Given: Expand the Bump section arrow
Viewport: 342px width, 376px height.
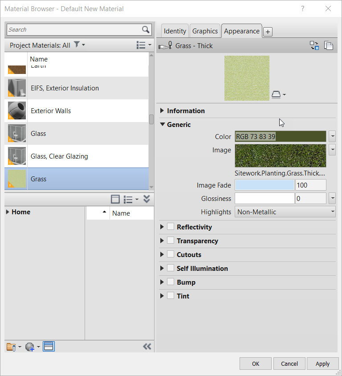Looking at the screenshot, I should coord(162,282).
